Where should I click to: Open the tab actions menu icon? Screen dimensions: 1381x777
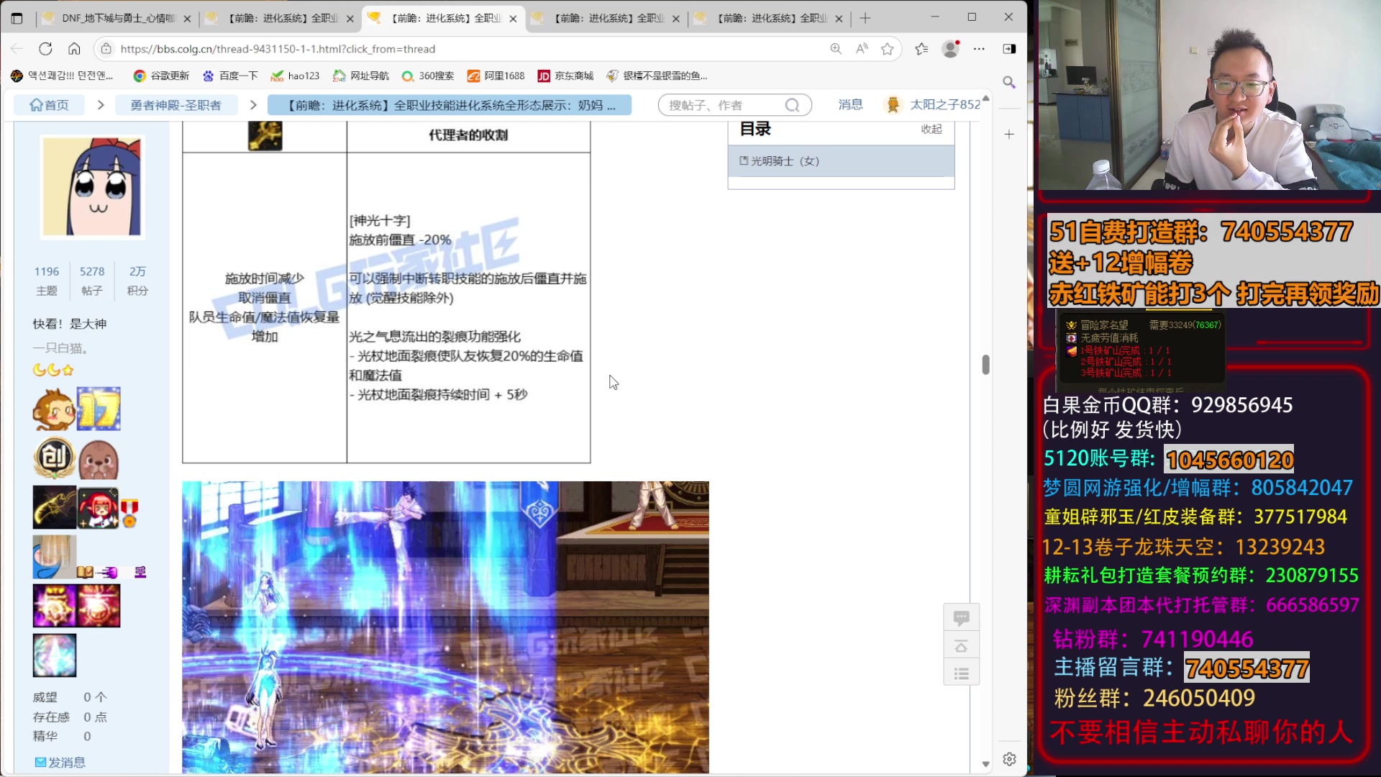coord(17,18)
